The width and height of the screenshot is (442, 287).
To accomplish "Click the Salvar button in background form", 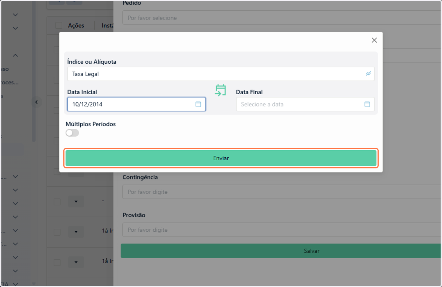I will point(281,251).
